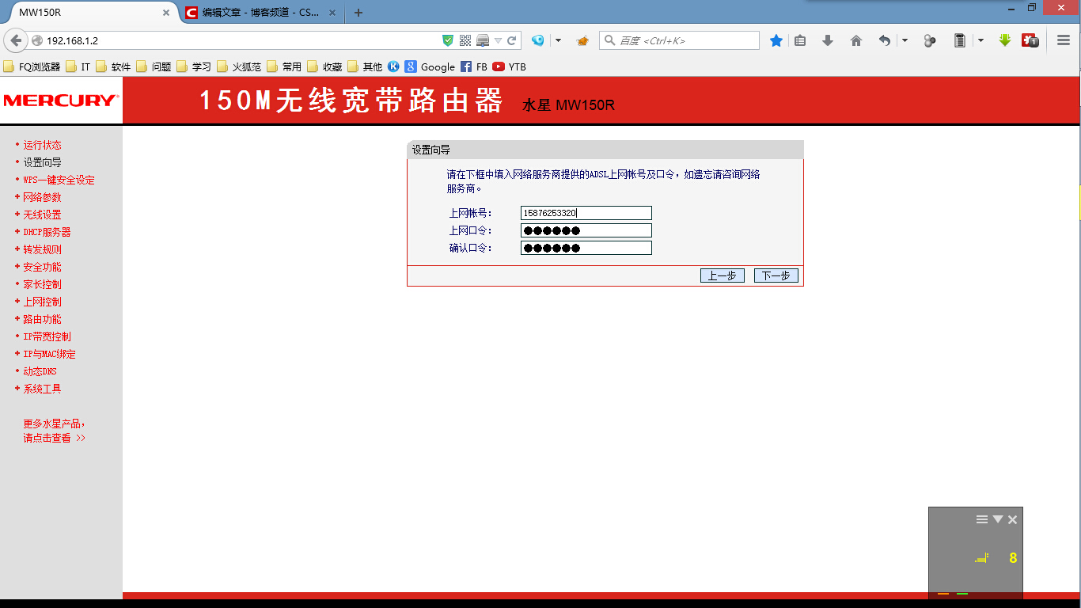Click the MERCURY logo
The height and width of the screenshot is (608, 1081).
61,101
